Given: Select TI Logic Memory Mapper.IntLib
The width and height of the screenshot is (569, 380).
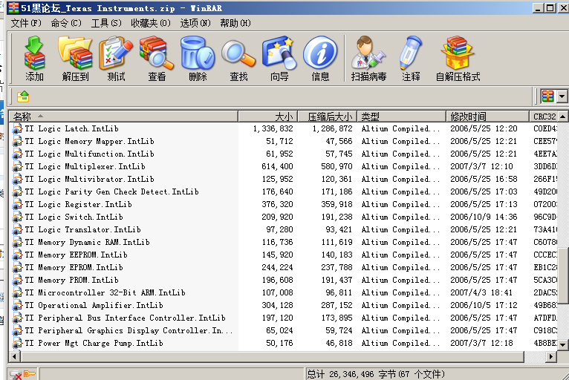Looking at the screenshot, I should click(x=90, y=142).
